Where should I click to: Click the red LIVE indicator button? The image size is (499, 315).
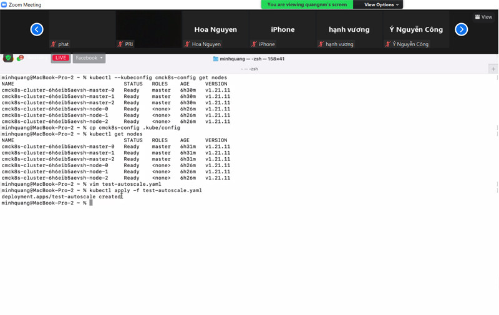click(61, 58)
